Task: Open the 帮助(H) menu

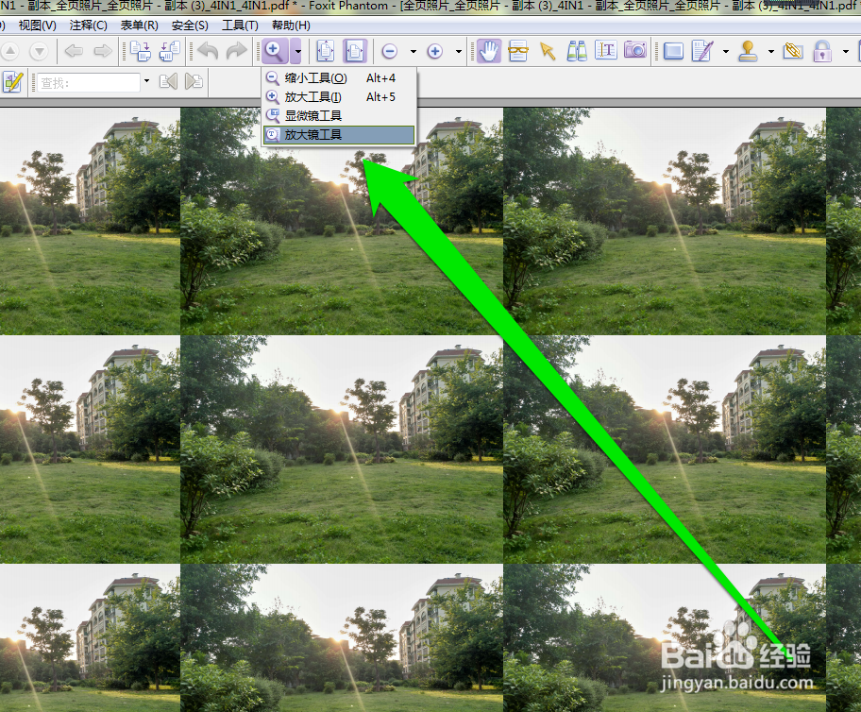Action: click(291, 25)
